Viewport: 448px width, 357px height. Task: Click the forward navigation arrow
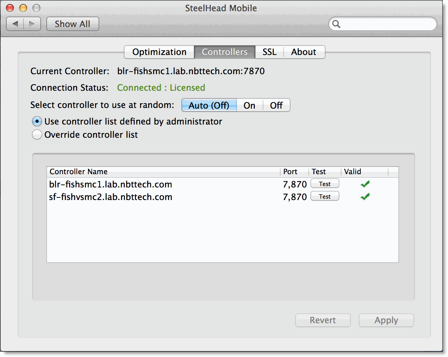(32, 24)
